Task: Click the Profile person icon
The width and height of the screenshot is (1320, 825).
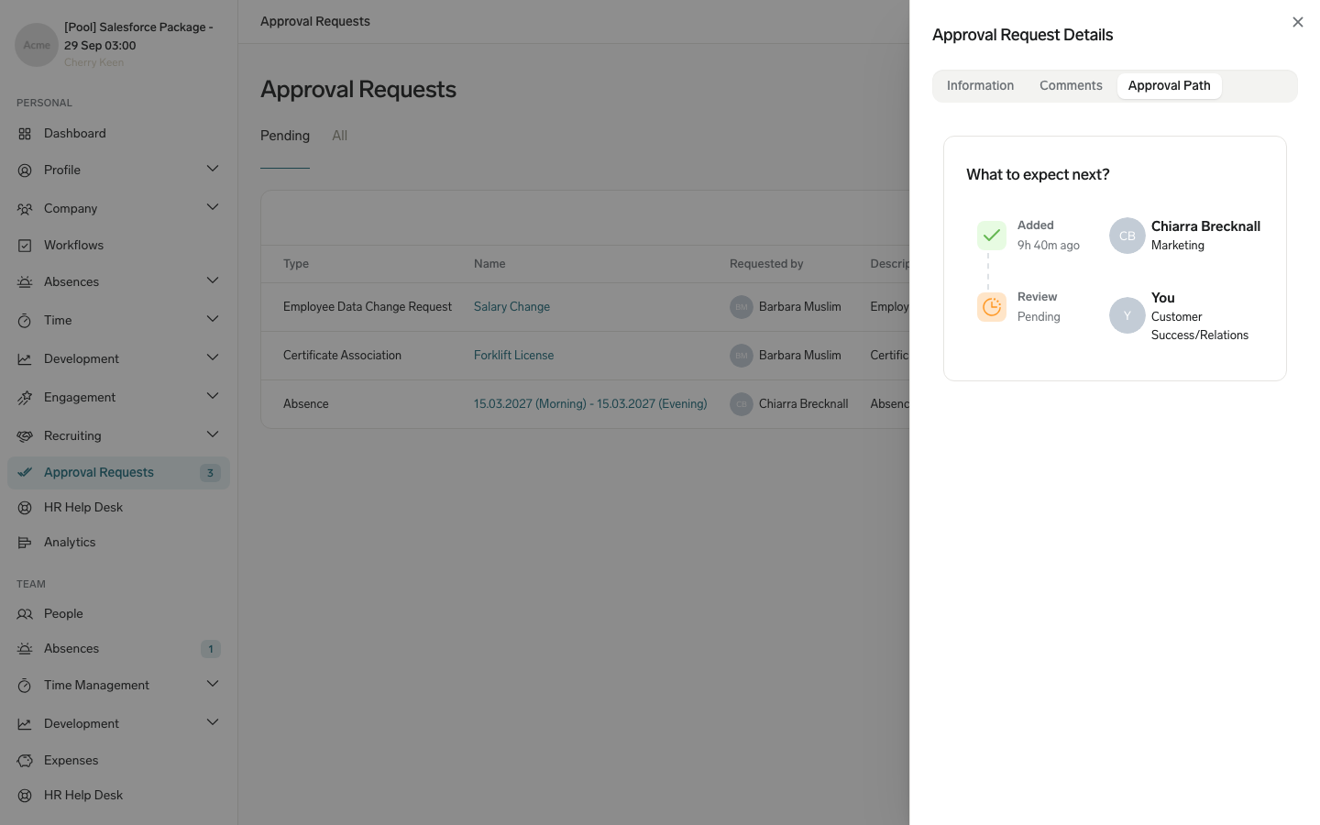Action: [25, 170]
